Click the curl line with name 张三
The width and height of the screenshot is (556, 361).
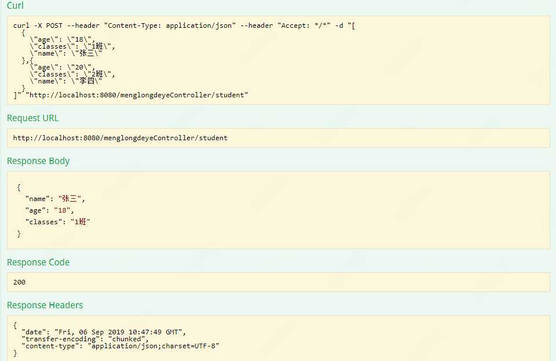pos(66,53)
